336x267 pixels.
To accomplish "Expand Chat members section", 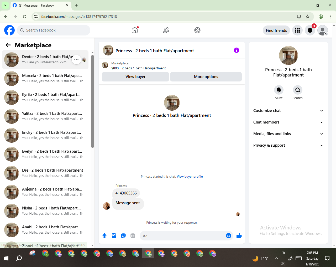I will (x=288, y=122).
